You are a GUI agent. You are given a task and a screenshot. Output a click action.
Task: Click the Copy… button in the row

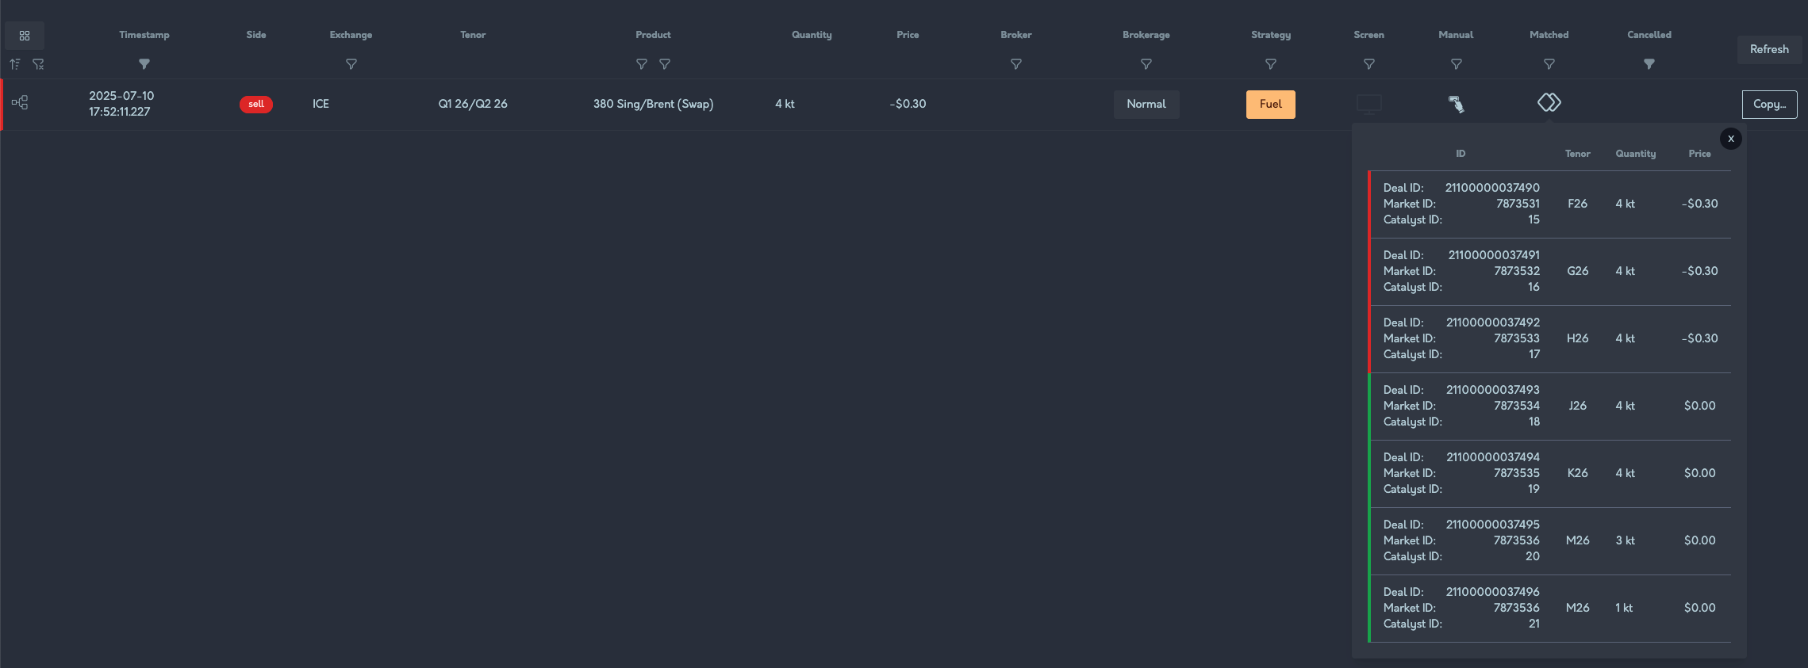pyautogui.click(x=1769, y=104)
